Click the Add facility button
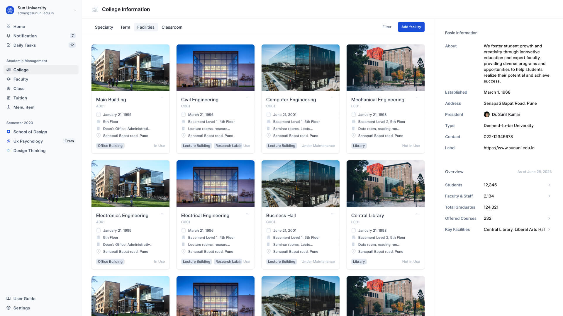 point(411,27)
